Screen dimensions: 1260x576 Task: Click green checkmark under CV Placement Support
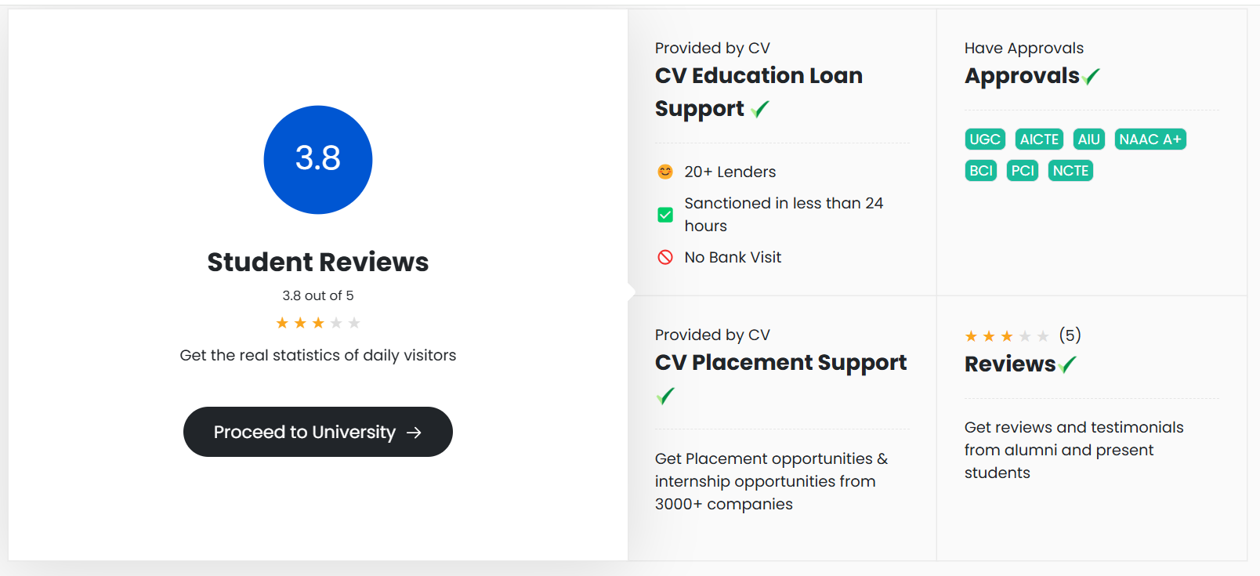pyautogui.click(x=665, y=396)
